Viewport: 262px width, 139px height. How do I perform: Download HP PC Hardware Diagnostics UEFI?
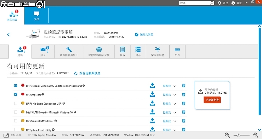[152, 103]
